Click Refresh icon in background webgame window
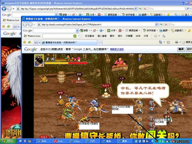The image size is (192, 144). [x=140, y=9]
